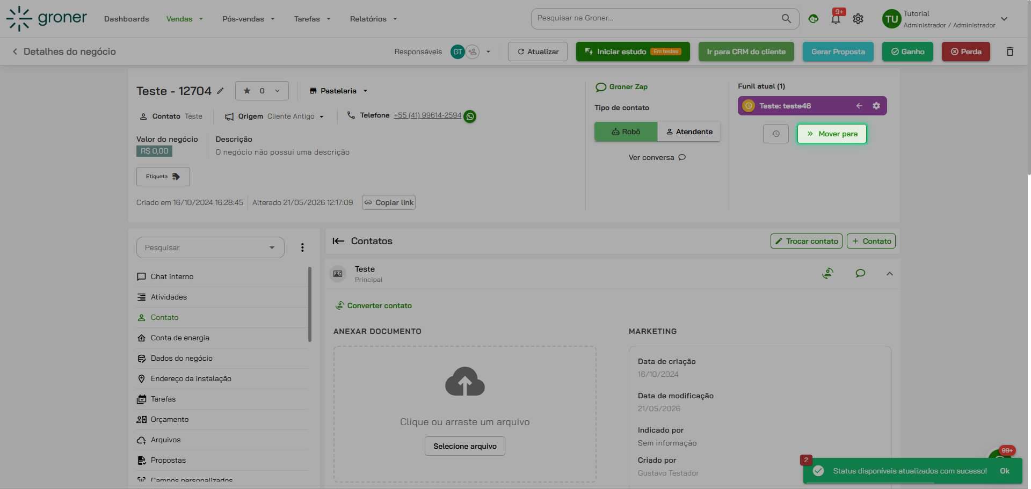Viewport: 1031px width, 489px height.
Task: Go back using the Detalhes do negócio arrow
Action: (15, 52)
